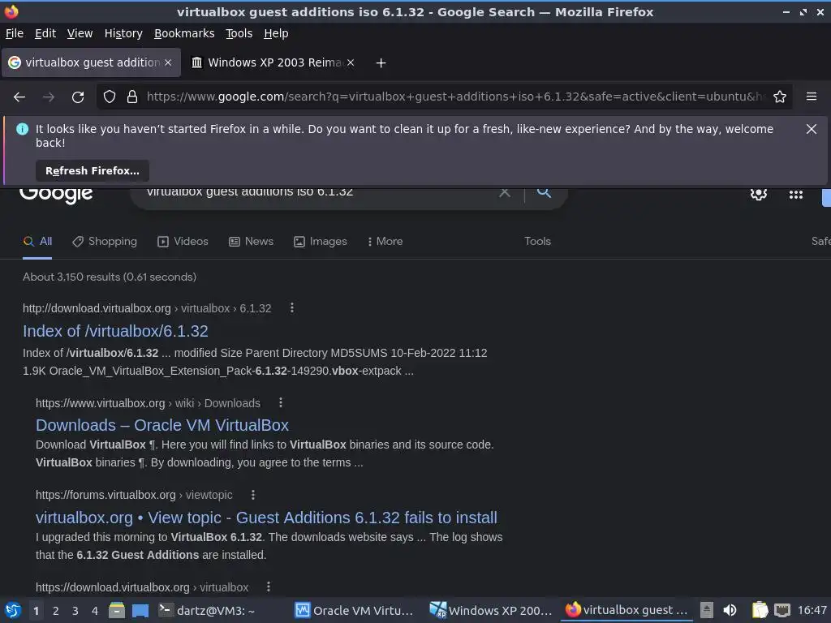This screenshot has height=623, width=831.
Task: Switch to dartz@VM3 terminal window
Action: tap(208, 611)
